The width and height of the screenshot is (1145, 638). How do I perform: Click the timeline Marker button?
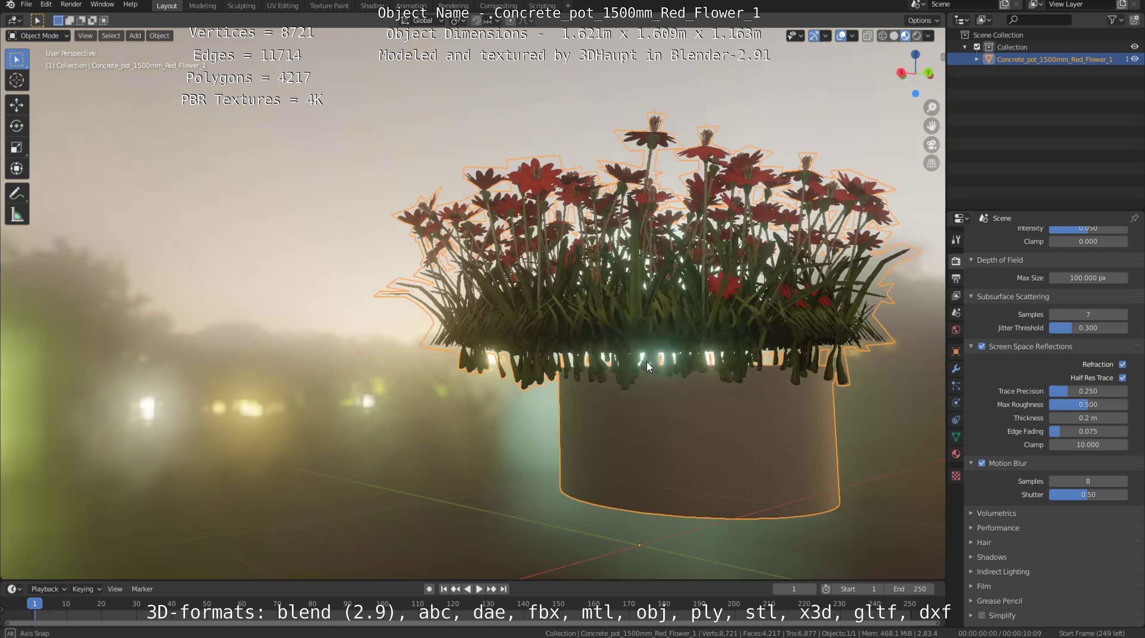[142, 589]
